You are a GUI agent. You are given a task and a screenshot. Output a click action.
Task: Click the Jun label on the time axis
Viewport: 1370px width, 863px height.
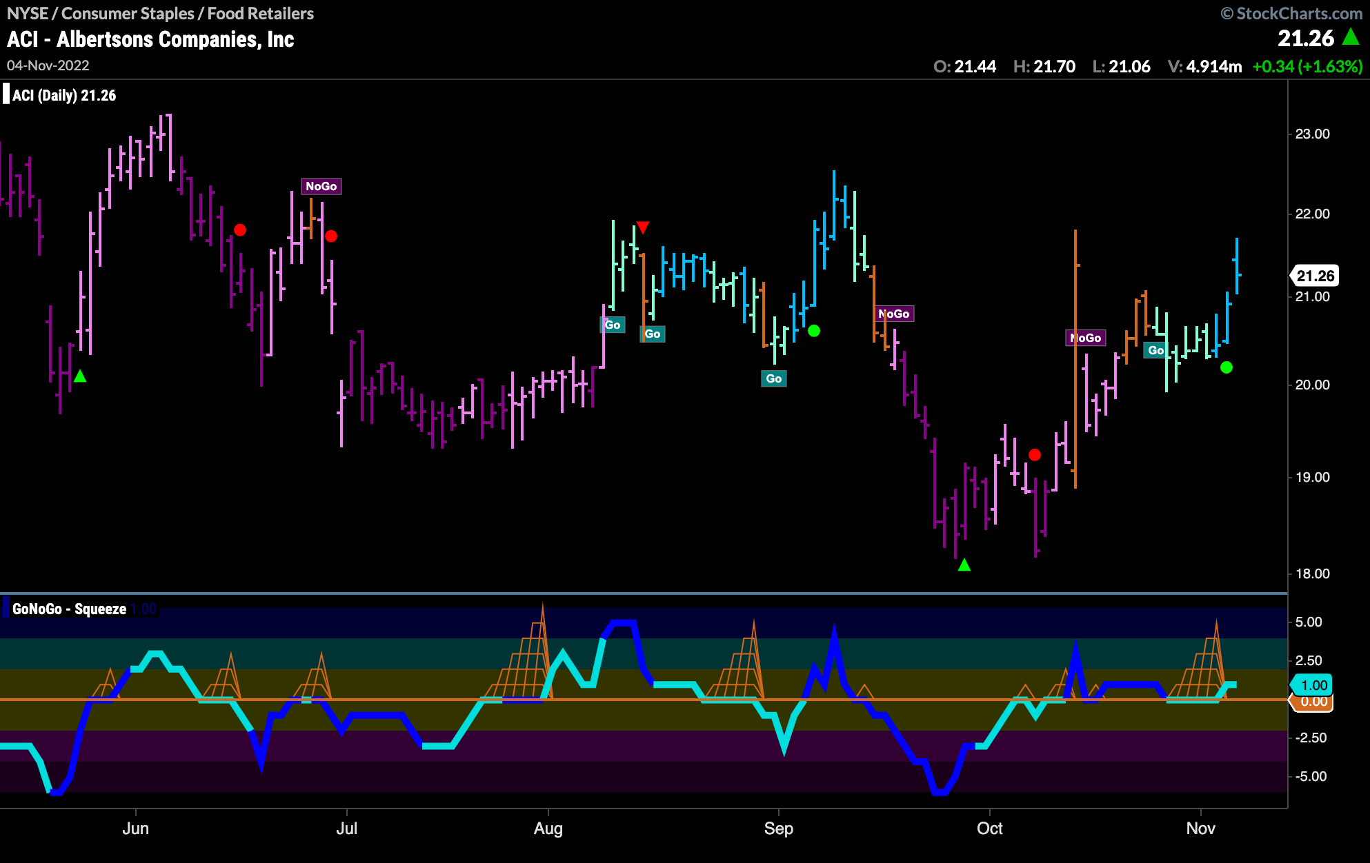pos(135,829)
